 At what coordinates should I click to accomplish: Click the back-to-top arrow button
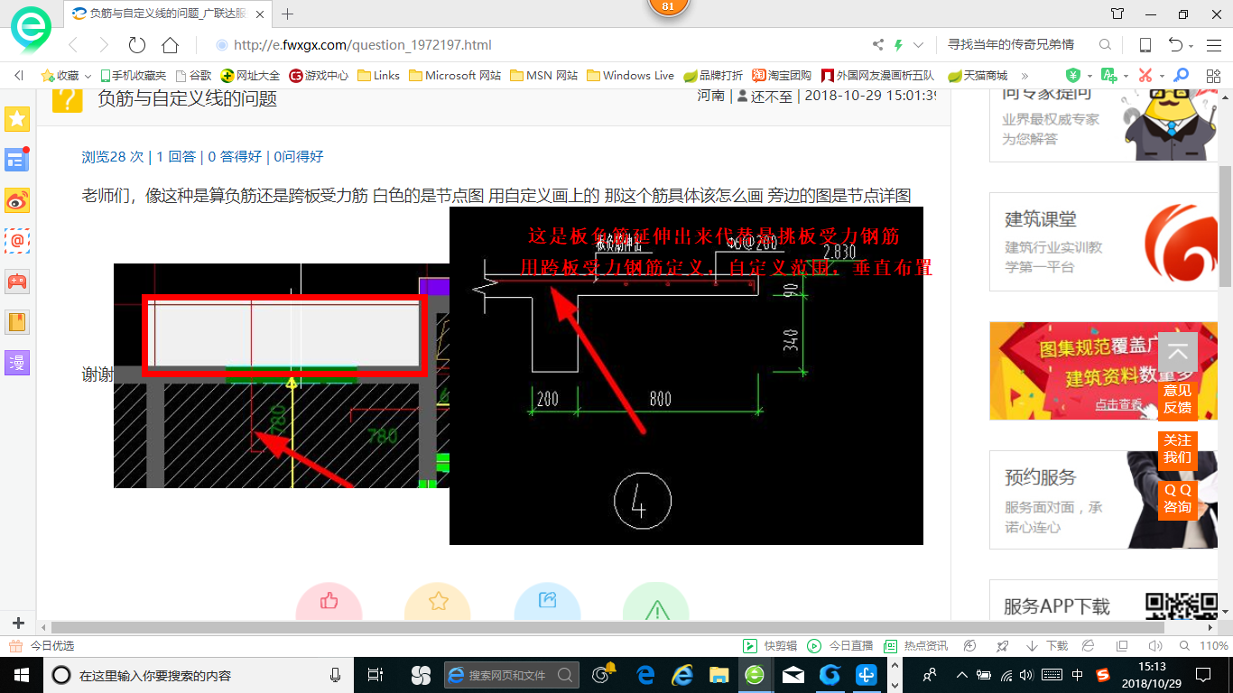tap(1177, 352)
